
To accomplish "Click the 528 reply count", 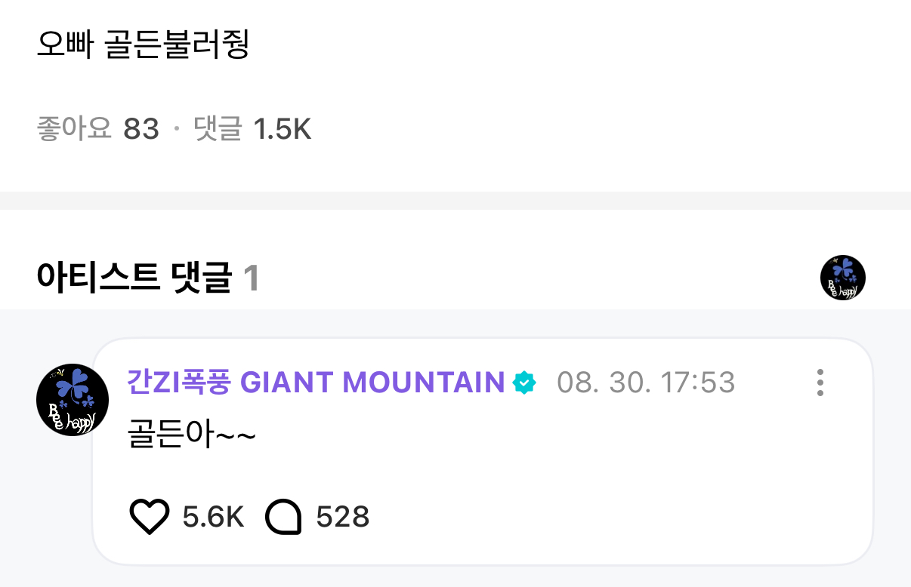I will [x=342, y=518].
